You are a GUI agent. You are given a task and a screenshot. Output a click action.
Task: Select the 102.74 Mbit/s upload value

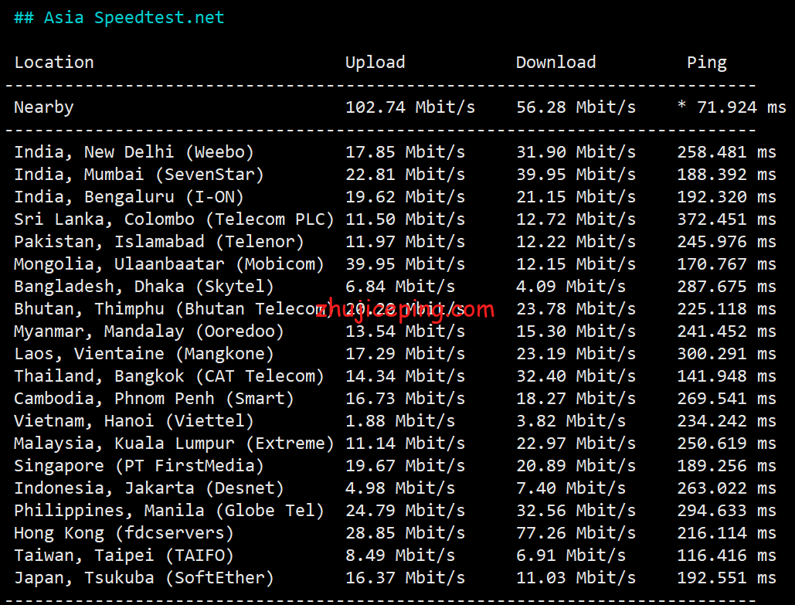click(x=410, y=107)
